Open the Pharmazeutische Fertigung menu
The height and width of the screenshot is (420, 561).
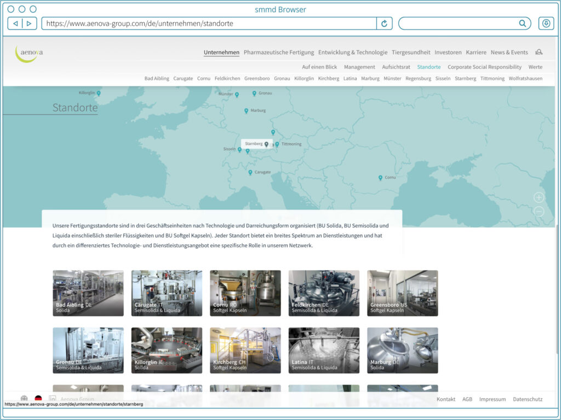click(x=279, y=52)
